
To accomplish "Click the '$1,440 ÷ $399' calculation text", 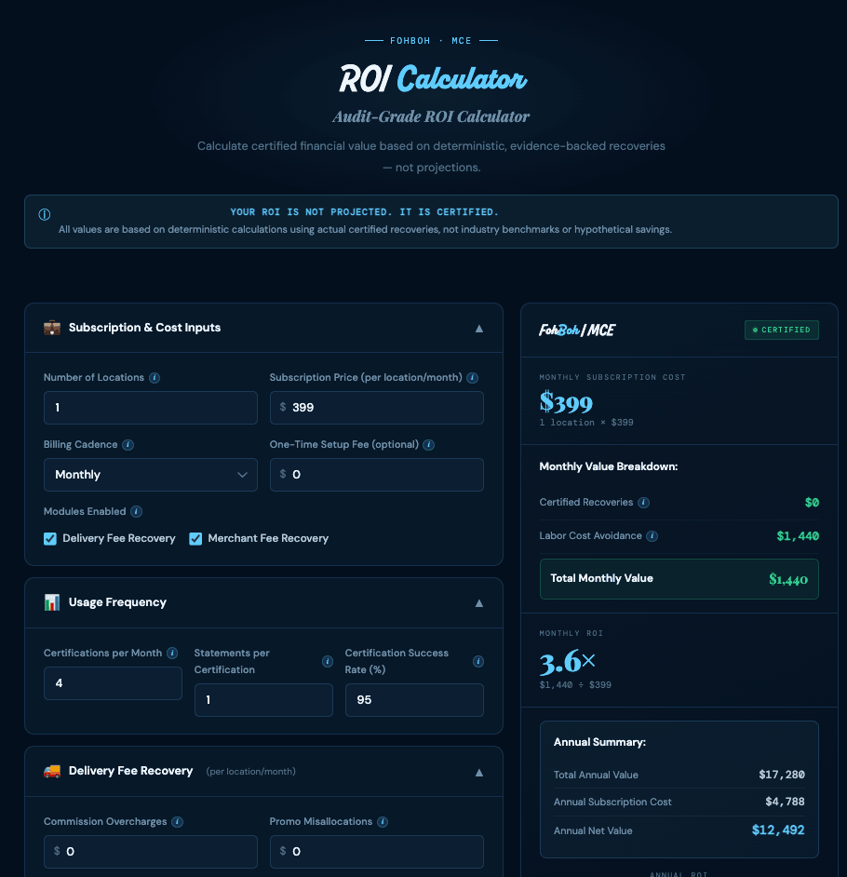I will 575,685.
